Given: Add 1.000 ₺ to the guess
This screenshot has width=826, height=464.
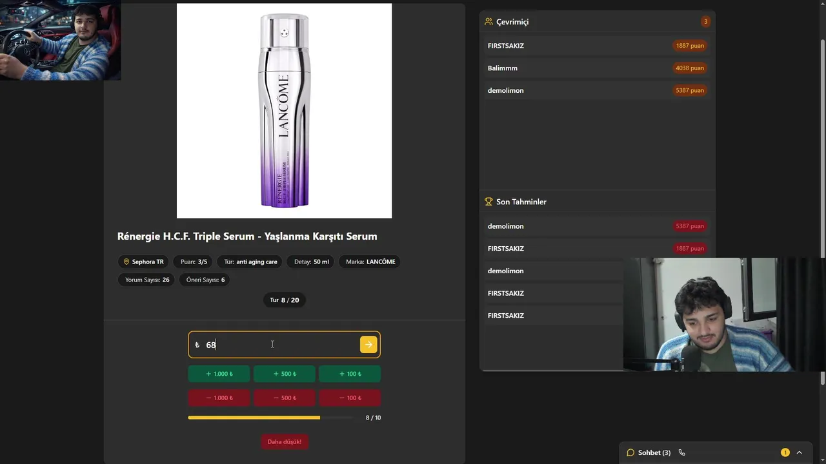Looking at the screenshot, I should click(x=219, y=374).
